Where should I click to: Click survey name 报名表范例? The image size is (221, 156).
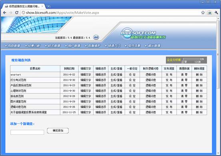(x=17, y=96)
